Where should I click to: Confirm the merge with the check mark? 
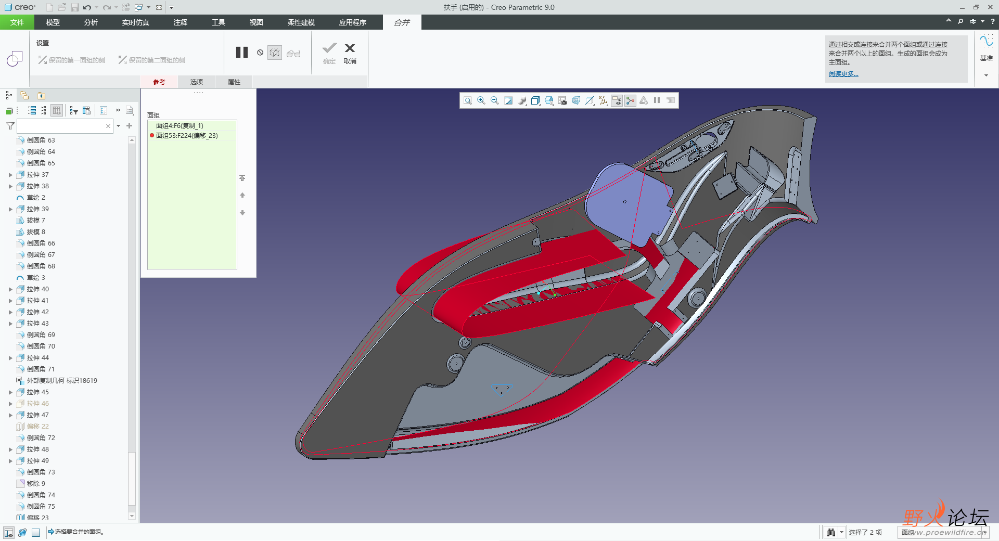click(x=329, y=53)
